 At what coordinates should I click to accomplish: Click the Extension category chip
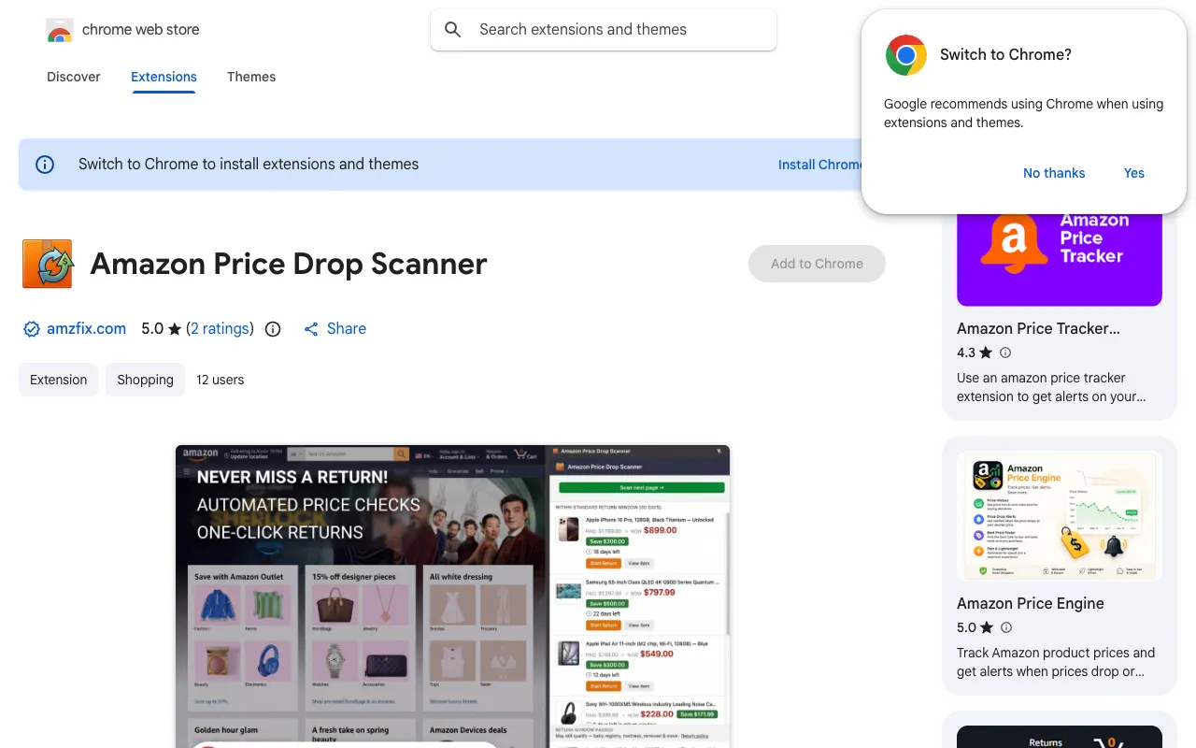tap(58, 380)
